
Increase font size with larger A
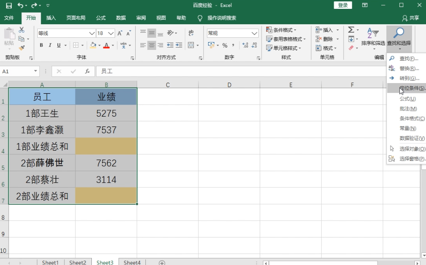(120, 33)
